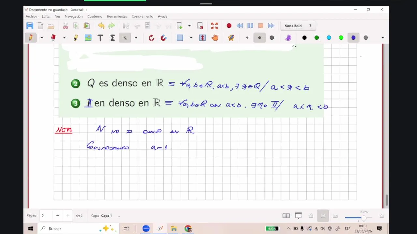Start audio recording with the red circle

pyautogui.click(x=229, y=26)
